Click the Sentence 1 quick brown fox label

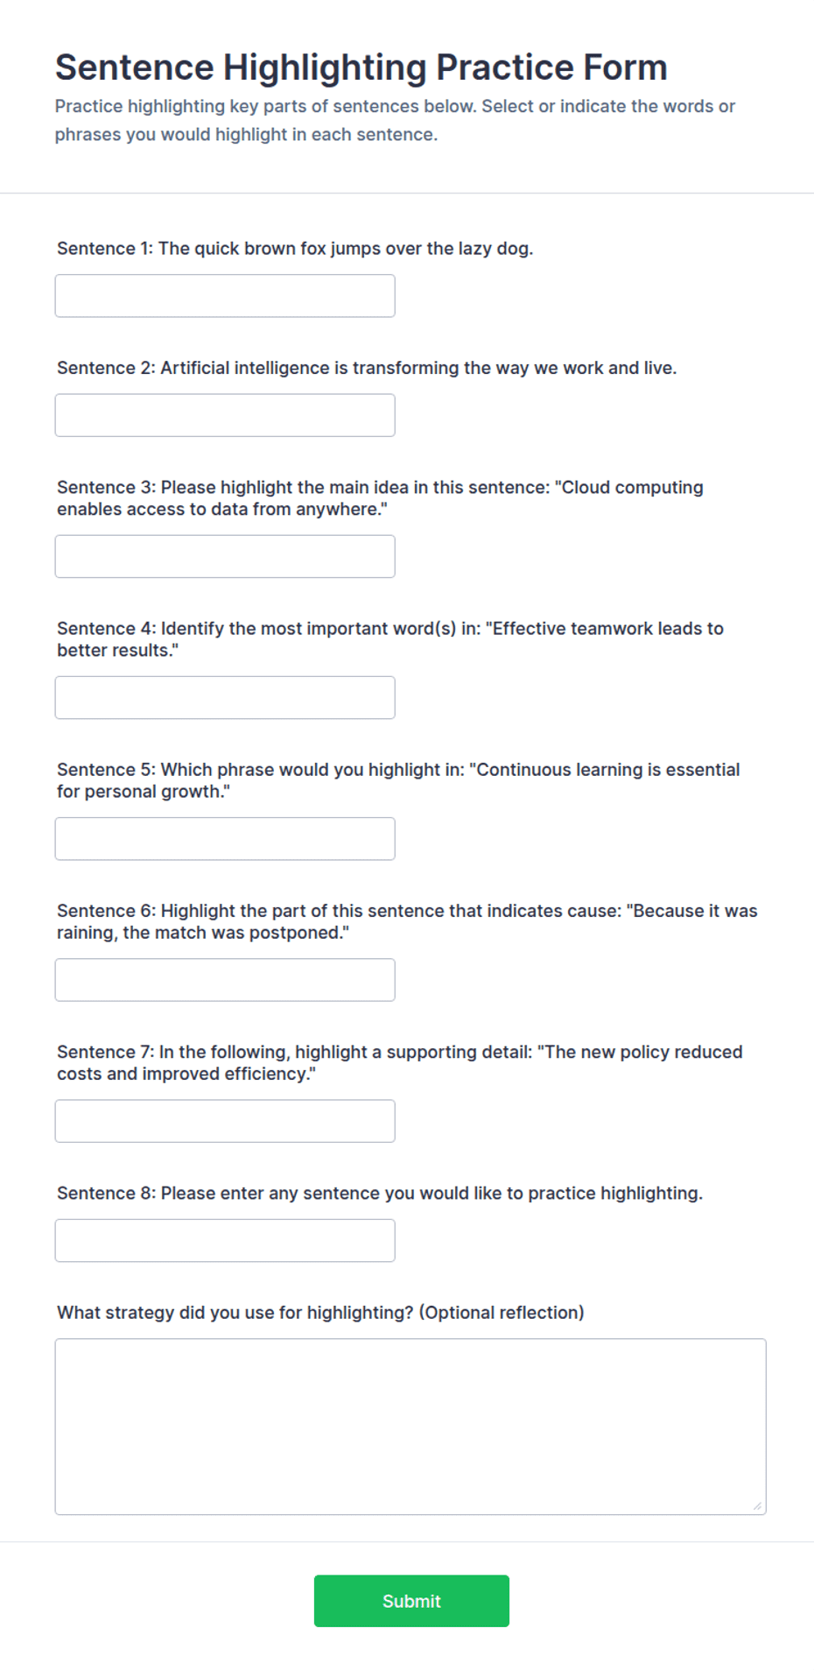(295, 249)
